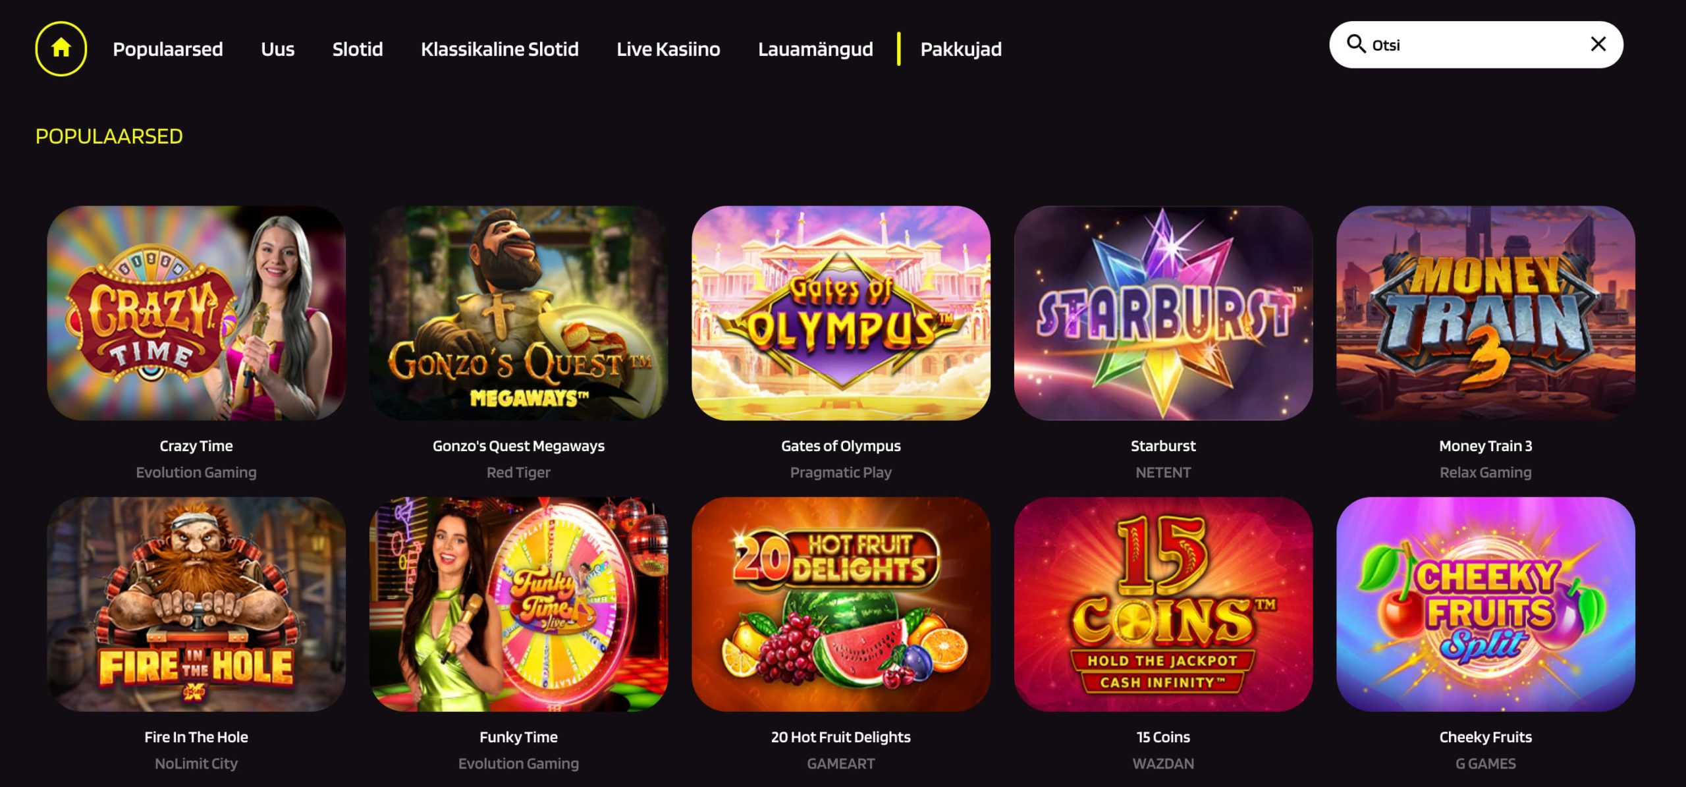1686x787 pixels.
Task: View the Pakkujad providers list
Action: (x=961, y=49)
